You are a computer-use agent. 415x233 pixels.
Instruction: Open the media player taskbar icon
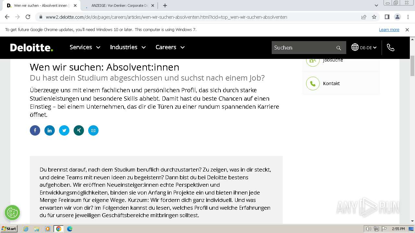(x=48, y=229)
